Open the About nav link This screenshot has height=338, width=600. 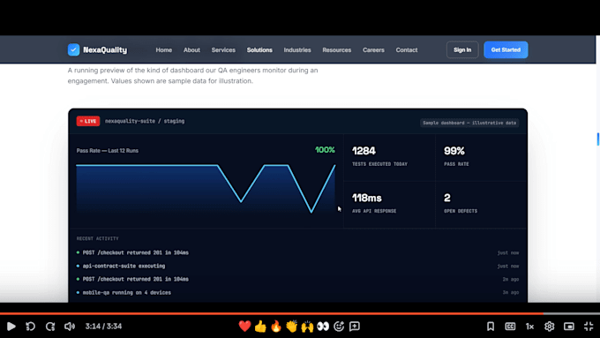191,49
